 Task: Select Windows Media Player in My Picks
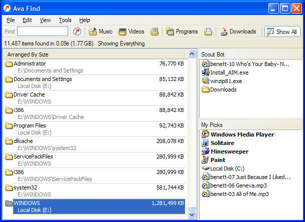238,134
